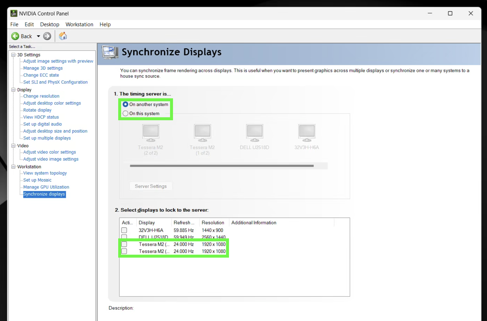The width and height of the screenshot is (487, 321).
Task: Open the Desktop menu
Action: tap(49, 24)
